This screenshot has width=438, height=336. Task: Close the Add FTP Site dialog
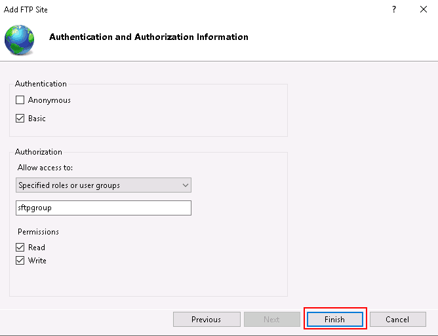[x=424, y=9]
